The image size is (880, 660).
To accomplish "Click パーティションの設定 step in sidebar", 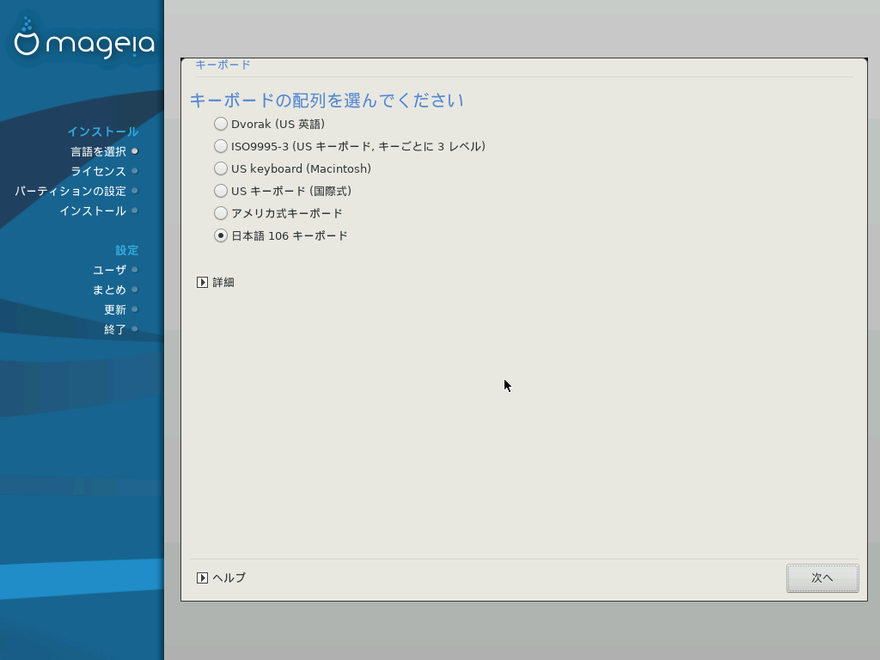I will [x=70, y=192].
